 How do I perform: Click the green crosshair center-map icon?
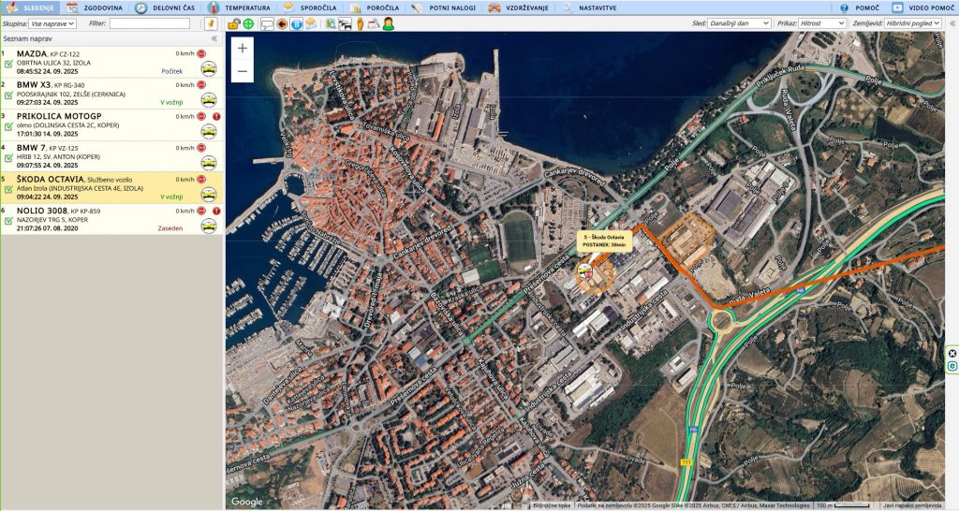(248, 23)
